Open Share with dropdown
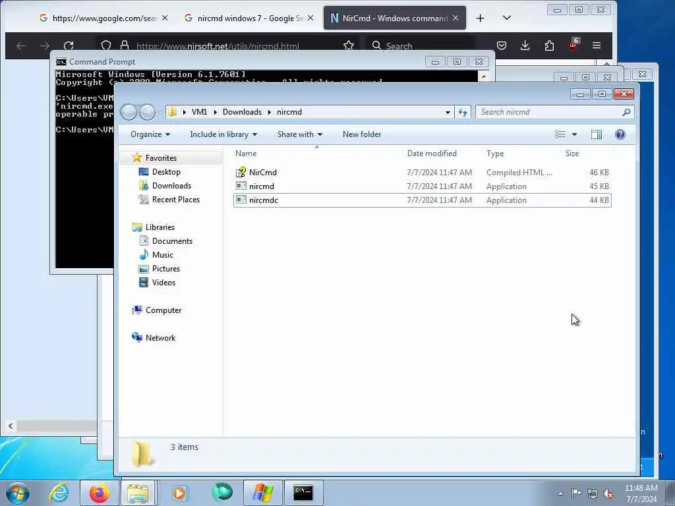Viewport: 675px width, 506px height. pos(300,134)
